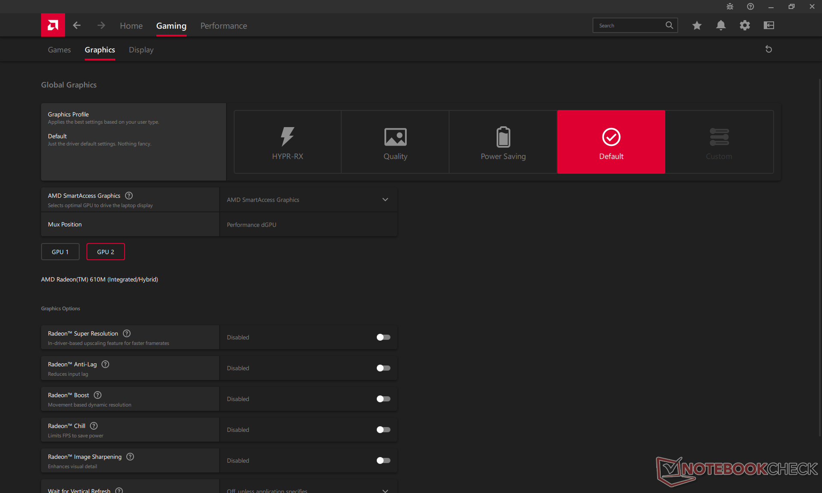Enable Radeon Image Sharpening toggle
822x493 pixels.
coord(383,460)
